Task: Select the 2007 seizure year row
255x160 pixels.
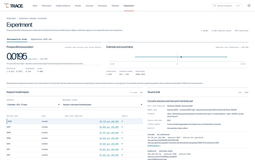Action: 75,127
